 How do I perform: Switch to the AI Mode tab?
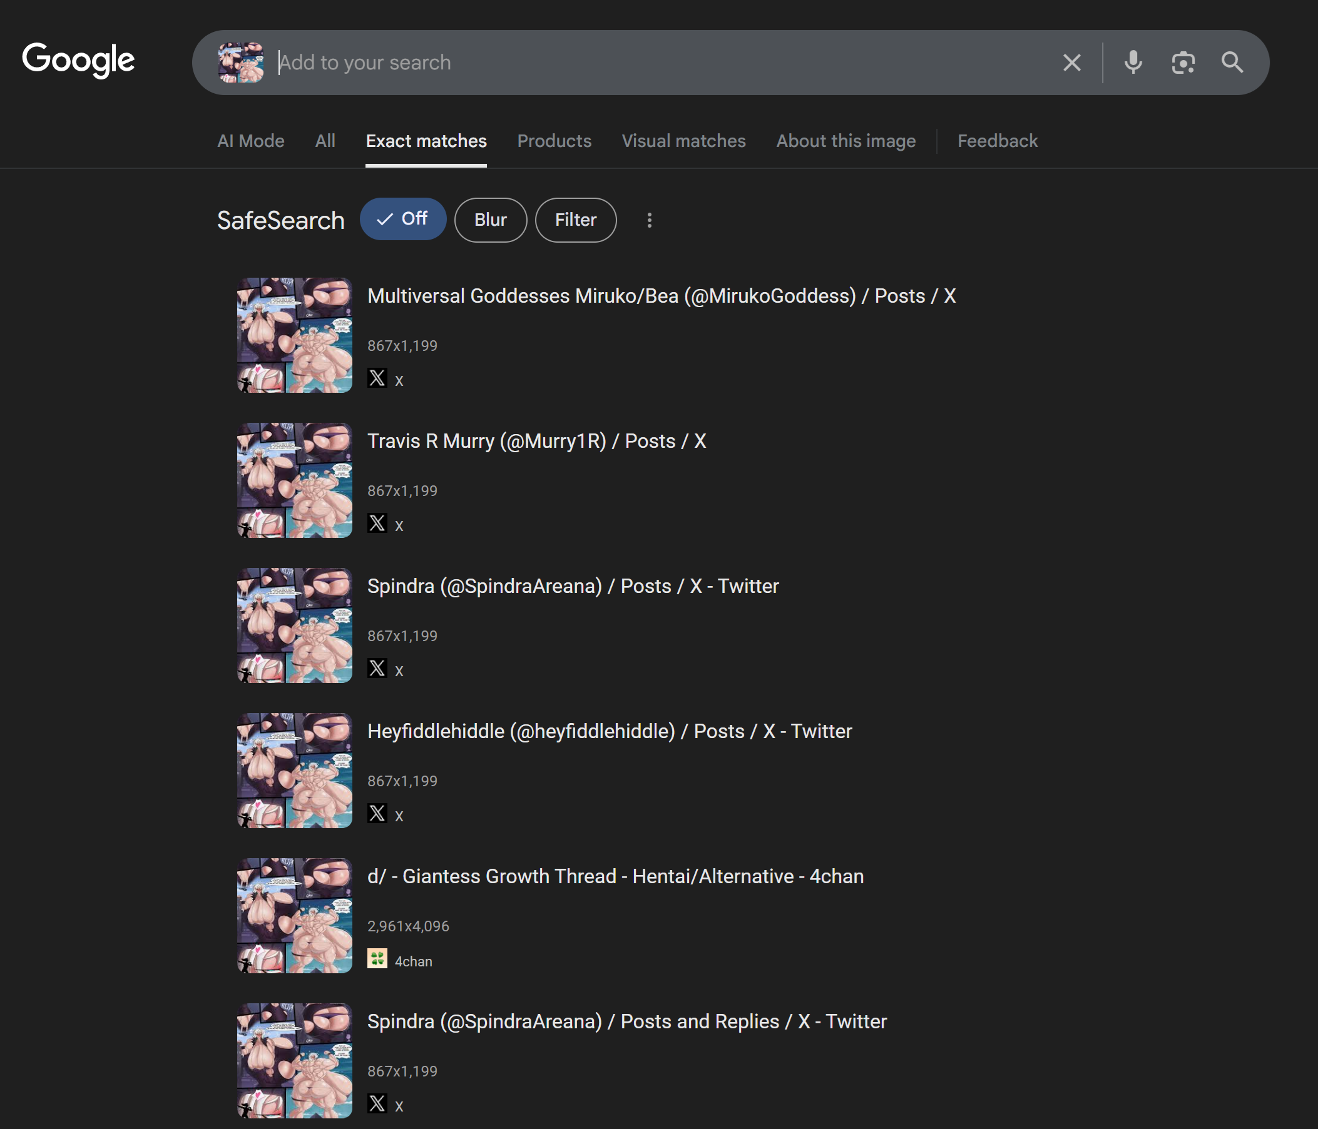coord(250,141)
